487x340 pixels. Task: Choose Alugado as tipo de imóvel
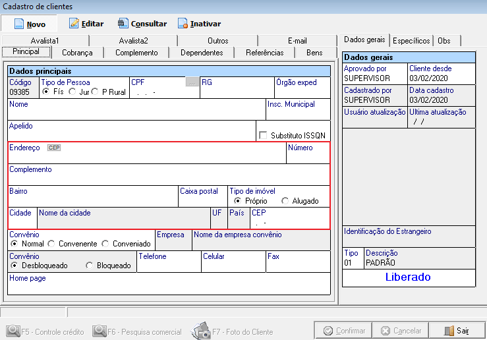coord(285,201)
